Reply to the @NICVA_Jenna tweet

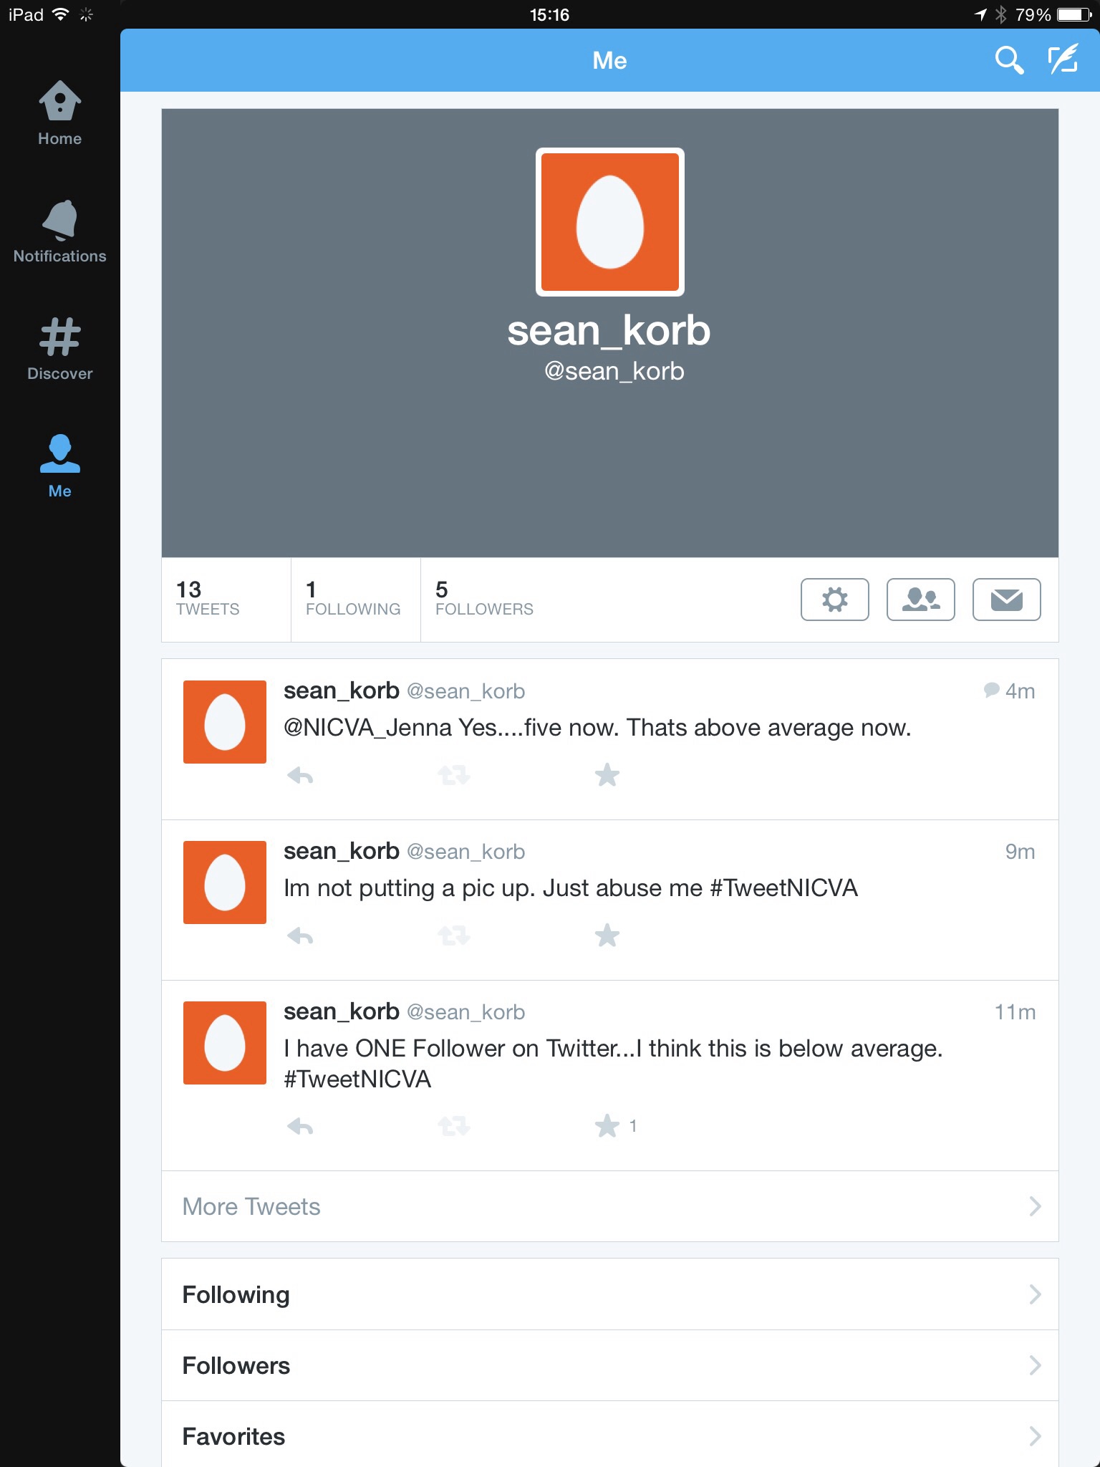pos(300,776)
